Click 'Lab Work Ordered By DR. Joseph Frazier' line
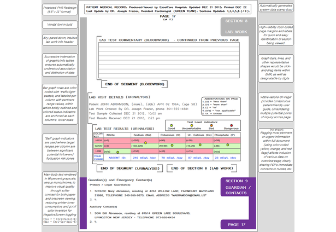Screen dimensions: 336x232 [139, 109]
